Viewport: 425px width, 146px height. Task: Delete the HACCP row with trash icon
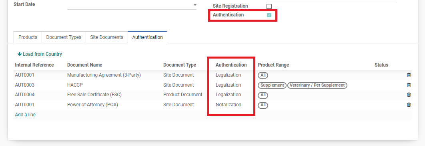[409, 85]
